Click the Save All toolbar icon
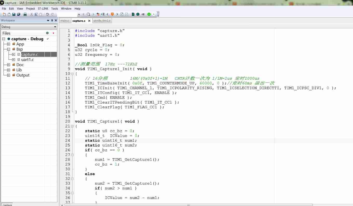 click(18, 14)
